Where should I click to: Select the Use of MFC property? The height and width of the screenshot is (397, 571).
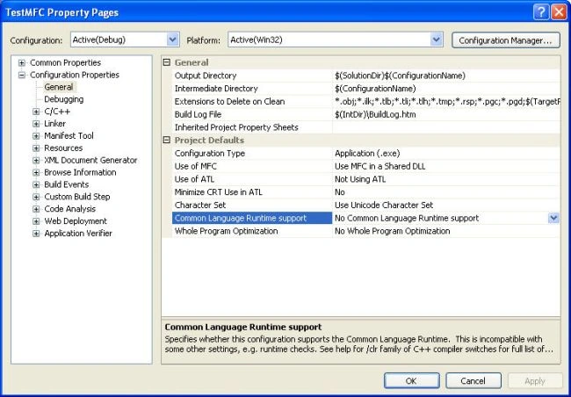tap(366, 166)
